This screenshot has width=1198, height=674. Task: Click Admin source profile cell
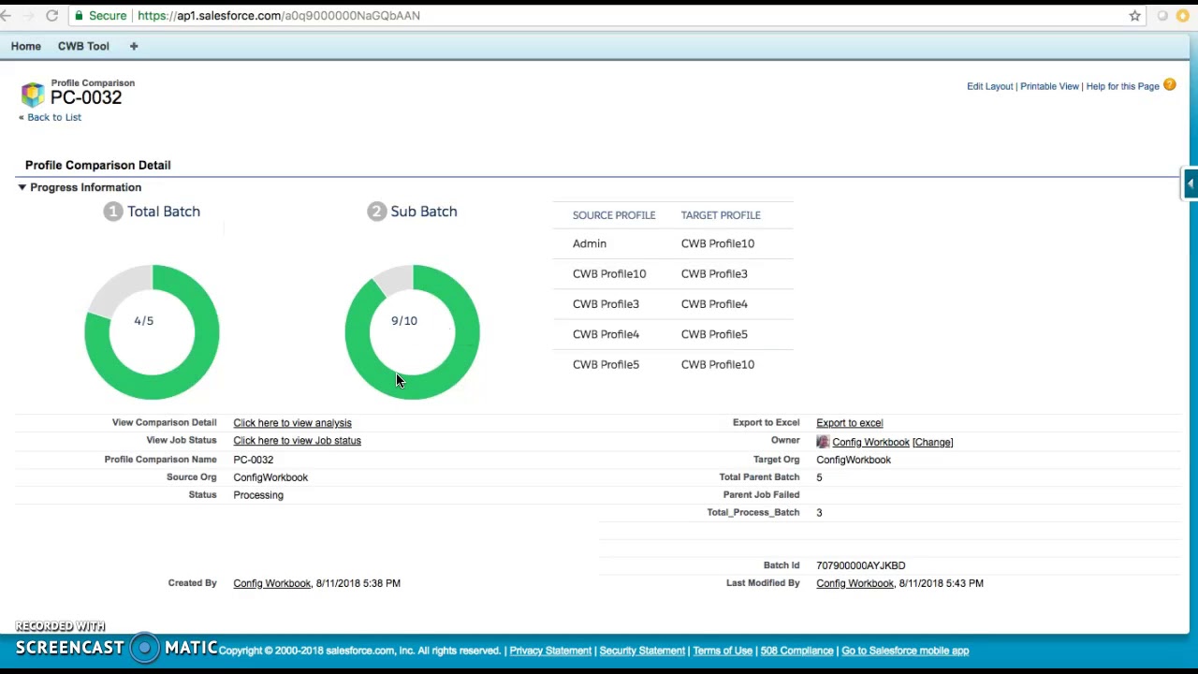(x=590, y=243)
